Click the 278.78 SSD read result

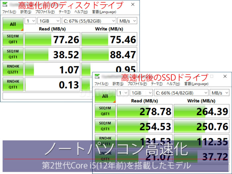145,111
